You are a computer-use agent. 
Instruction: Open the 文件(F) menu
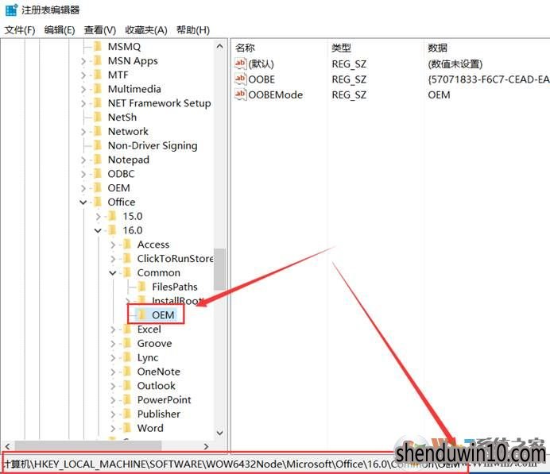click(x=20, y=30)
